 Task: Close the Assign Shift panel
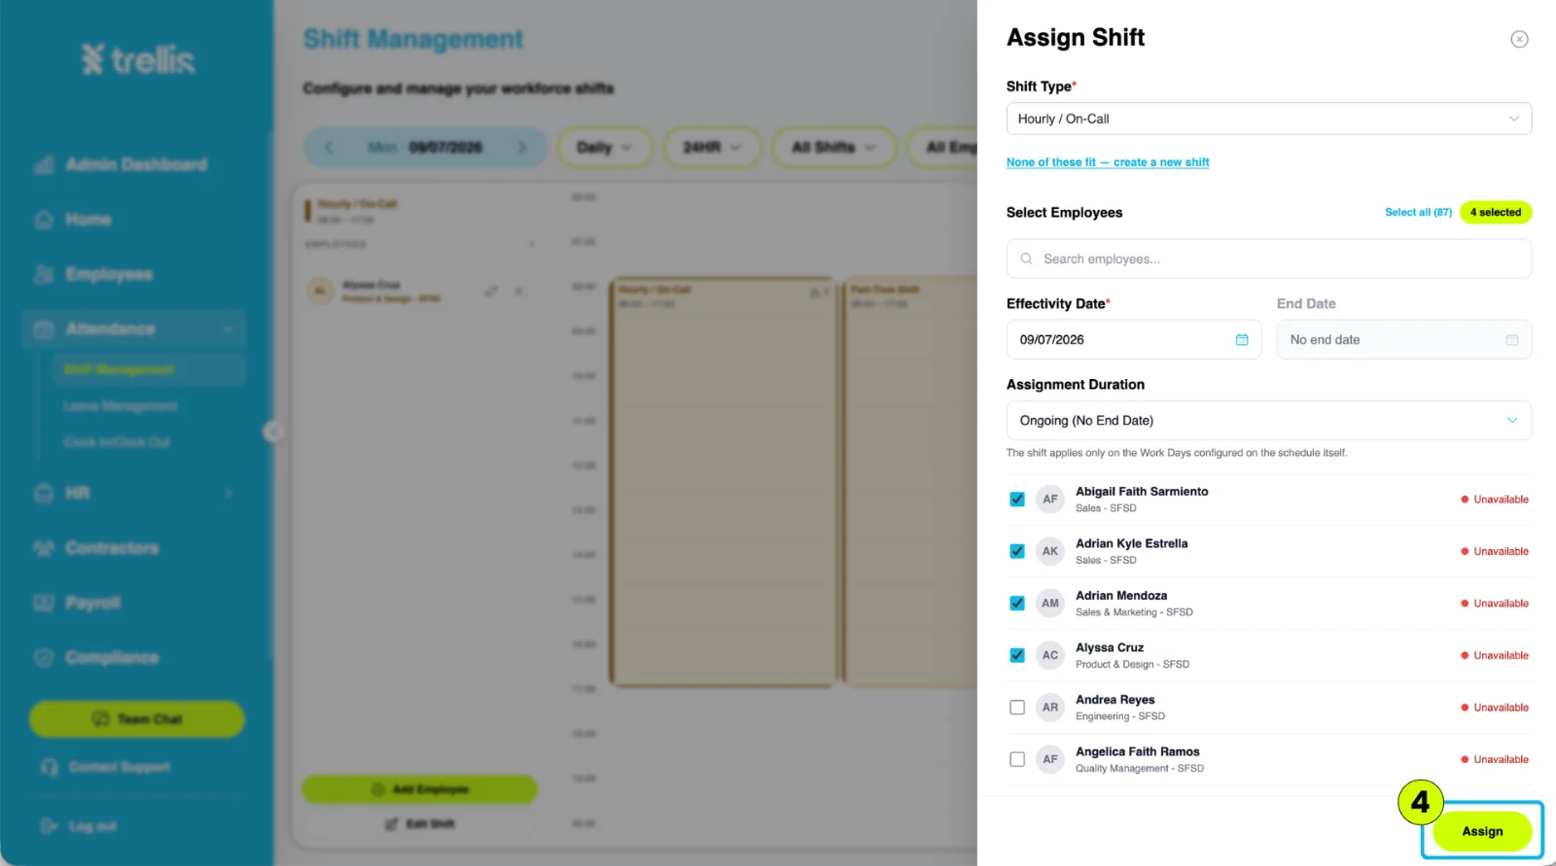1519,39
